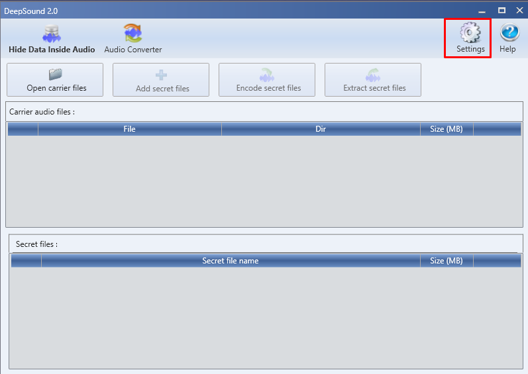528x374 pixels.
Task: Select the File column header
Action: coord(130,129)
